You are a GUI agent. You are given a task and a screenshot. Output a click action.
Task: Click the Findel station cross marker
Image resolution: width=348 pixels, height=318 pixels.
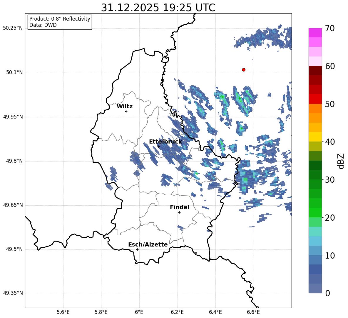[x=179, y=212]
